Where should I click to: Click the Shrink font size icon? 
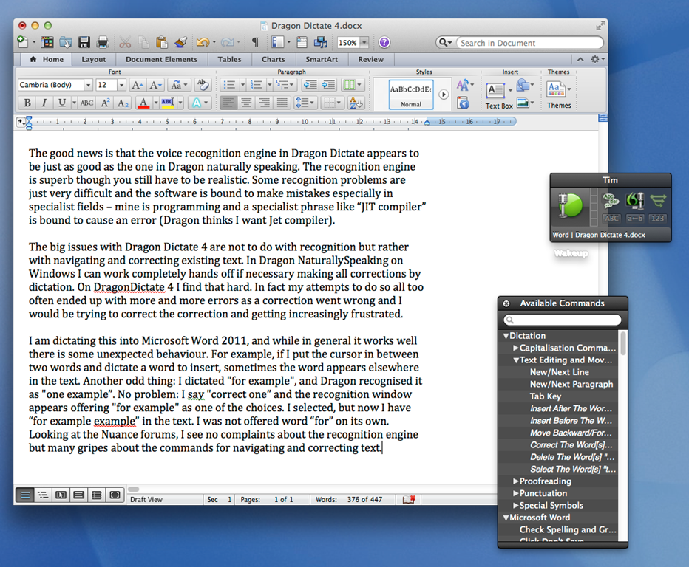pos(155,85)
